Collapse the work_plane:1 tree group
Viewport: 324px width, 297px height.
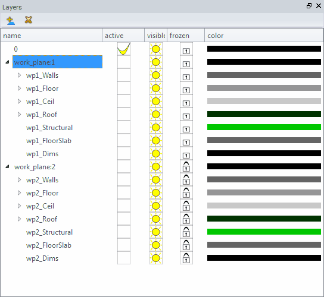click(7, 62)
